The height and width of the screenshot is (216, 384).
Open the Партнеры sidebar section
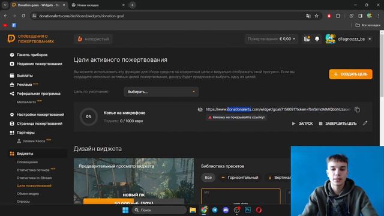click(x=25, y=133)
